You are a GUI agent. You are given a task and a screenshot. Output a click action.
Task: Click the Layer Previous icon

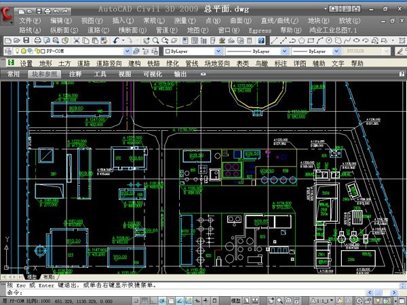click(x=145, y=51)
